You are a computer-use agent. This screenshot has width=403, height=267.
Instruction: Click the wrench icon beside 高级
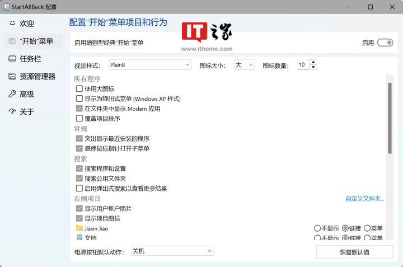click(12, 94)
